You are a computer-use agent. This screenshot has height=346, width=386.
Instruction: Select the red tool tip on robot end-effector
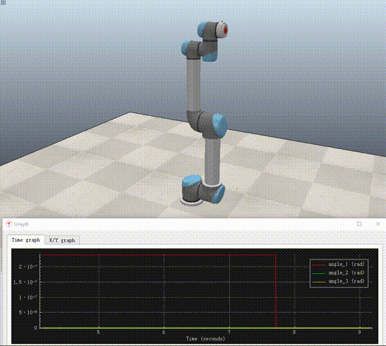click(225, 30)
